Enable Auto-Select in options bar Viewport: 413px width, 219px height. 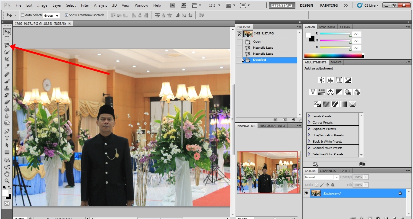click(22, 15)
